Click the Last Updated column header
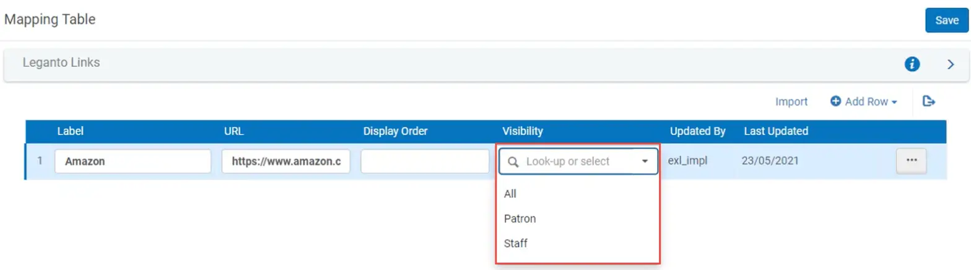 [x=776, y=131]
